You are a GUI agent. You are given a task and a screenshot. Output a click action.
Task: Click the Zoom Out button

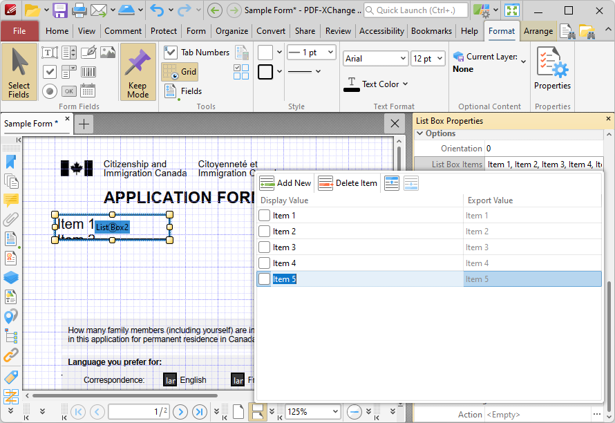point(354,412)
